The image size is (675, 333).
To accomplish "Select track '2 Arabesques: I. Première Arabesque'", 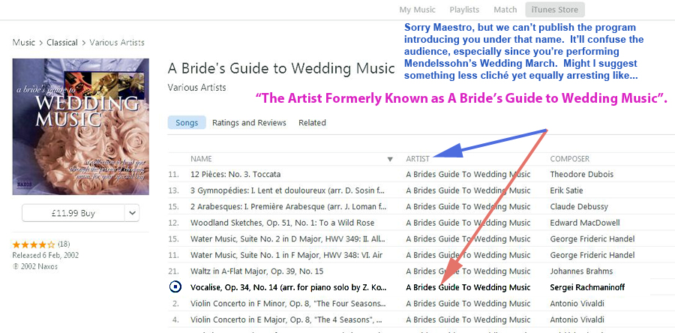I will pos(289,206).
